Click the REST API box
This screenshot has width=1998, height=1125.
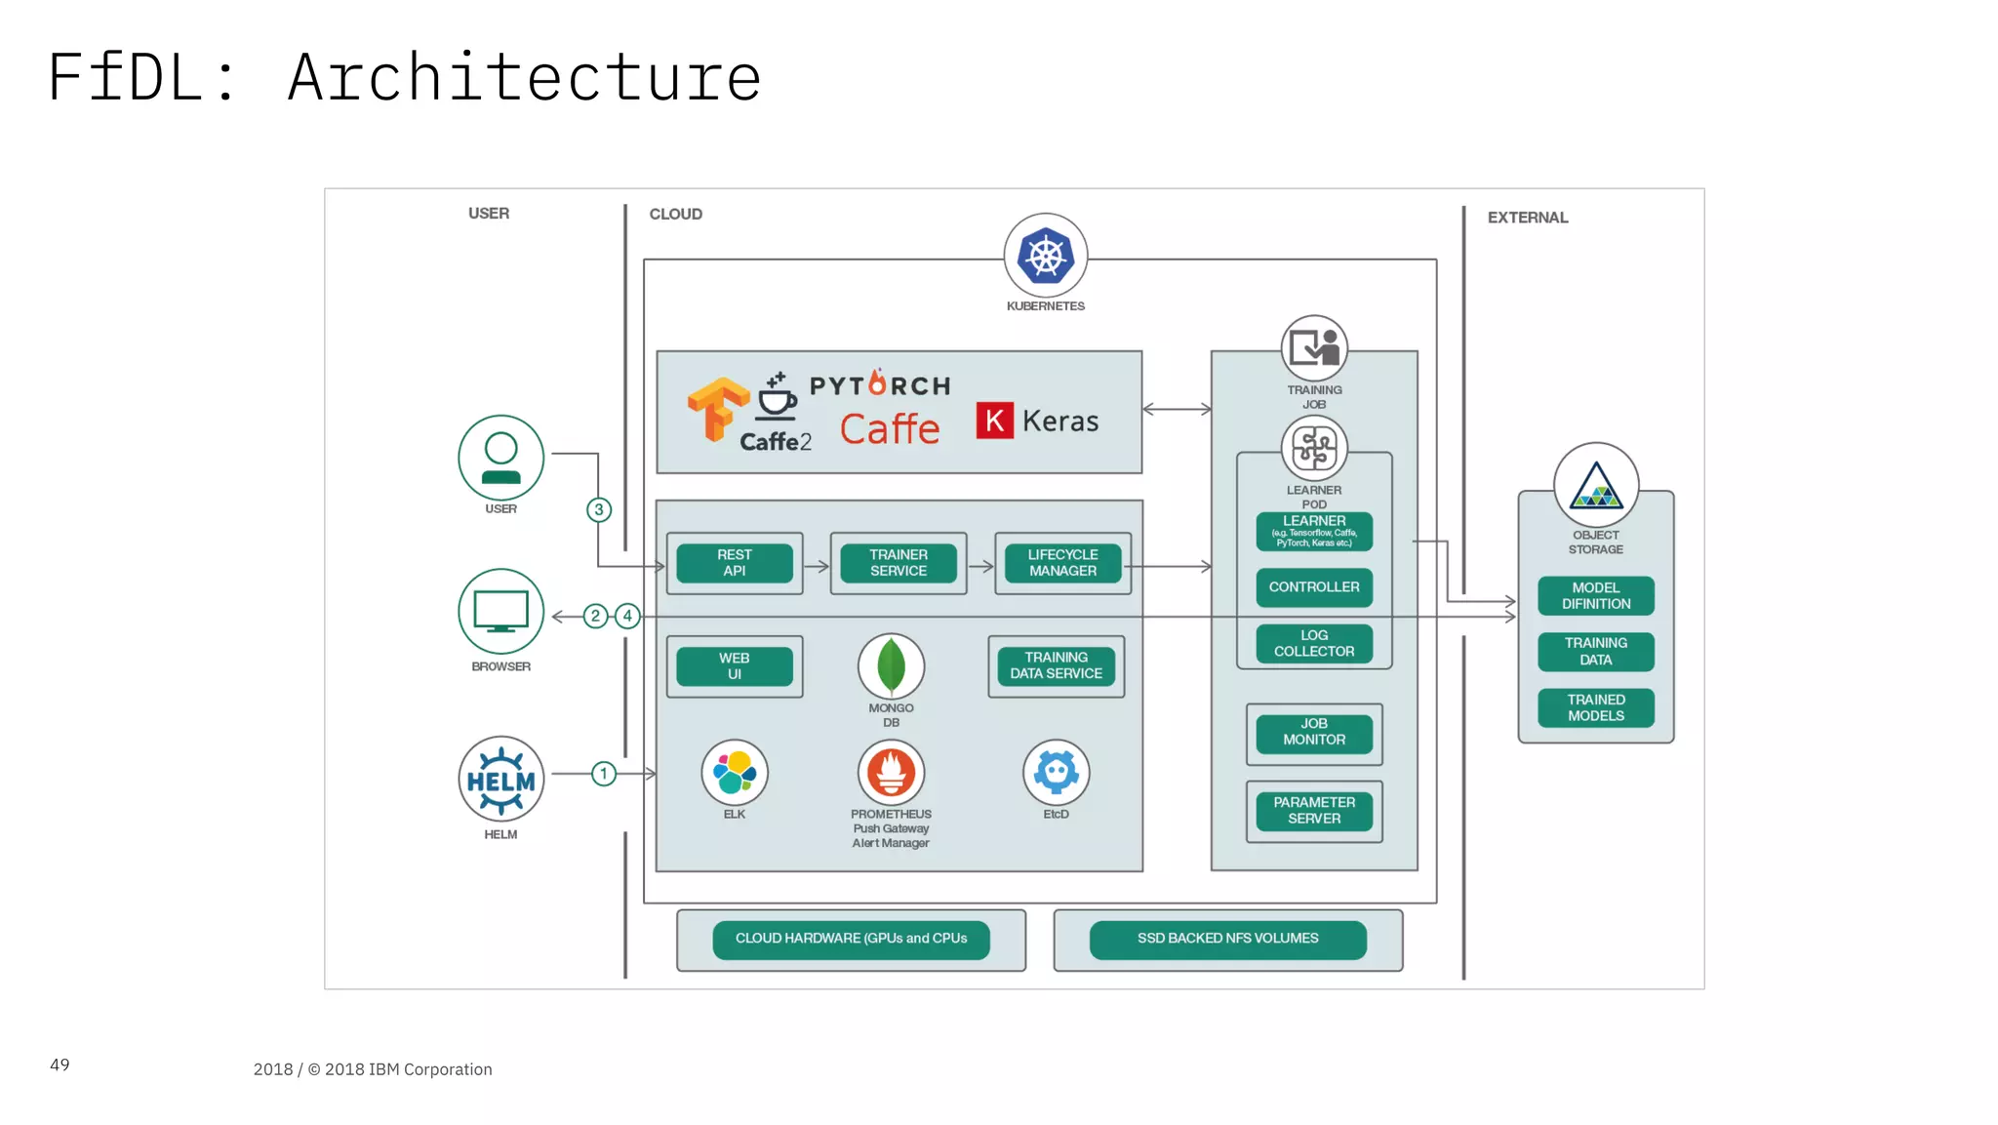(735, 563)
